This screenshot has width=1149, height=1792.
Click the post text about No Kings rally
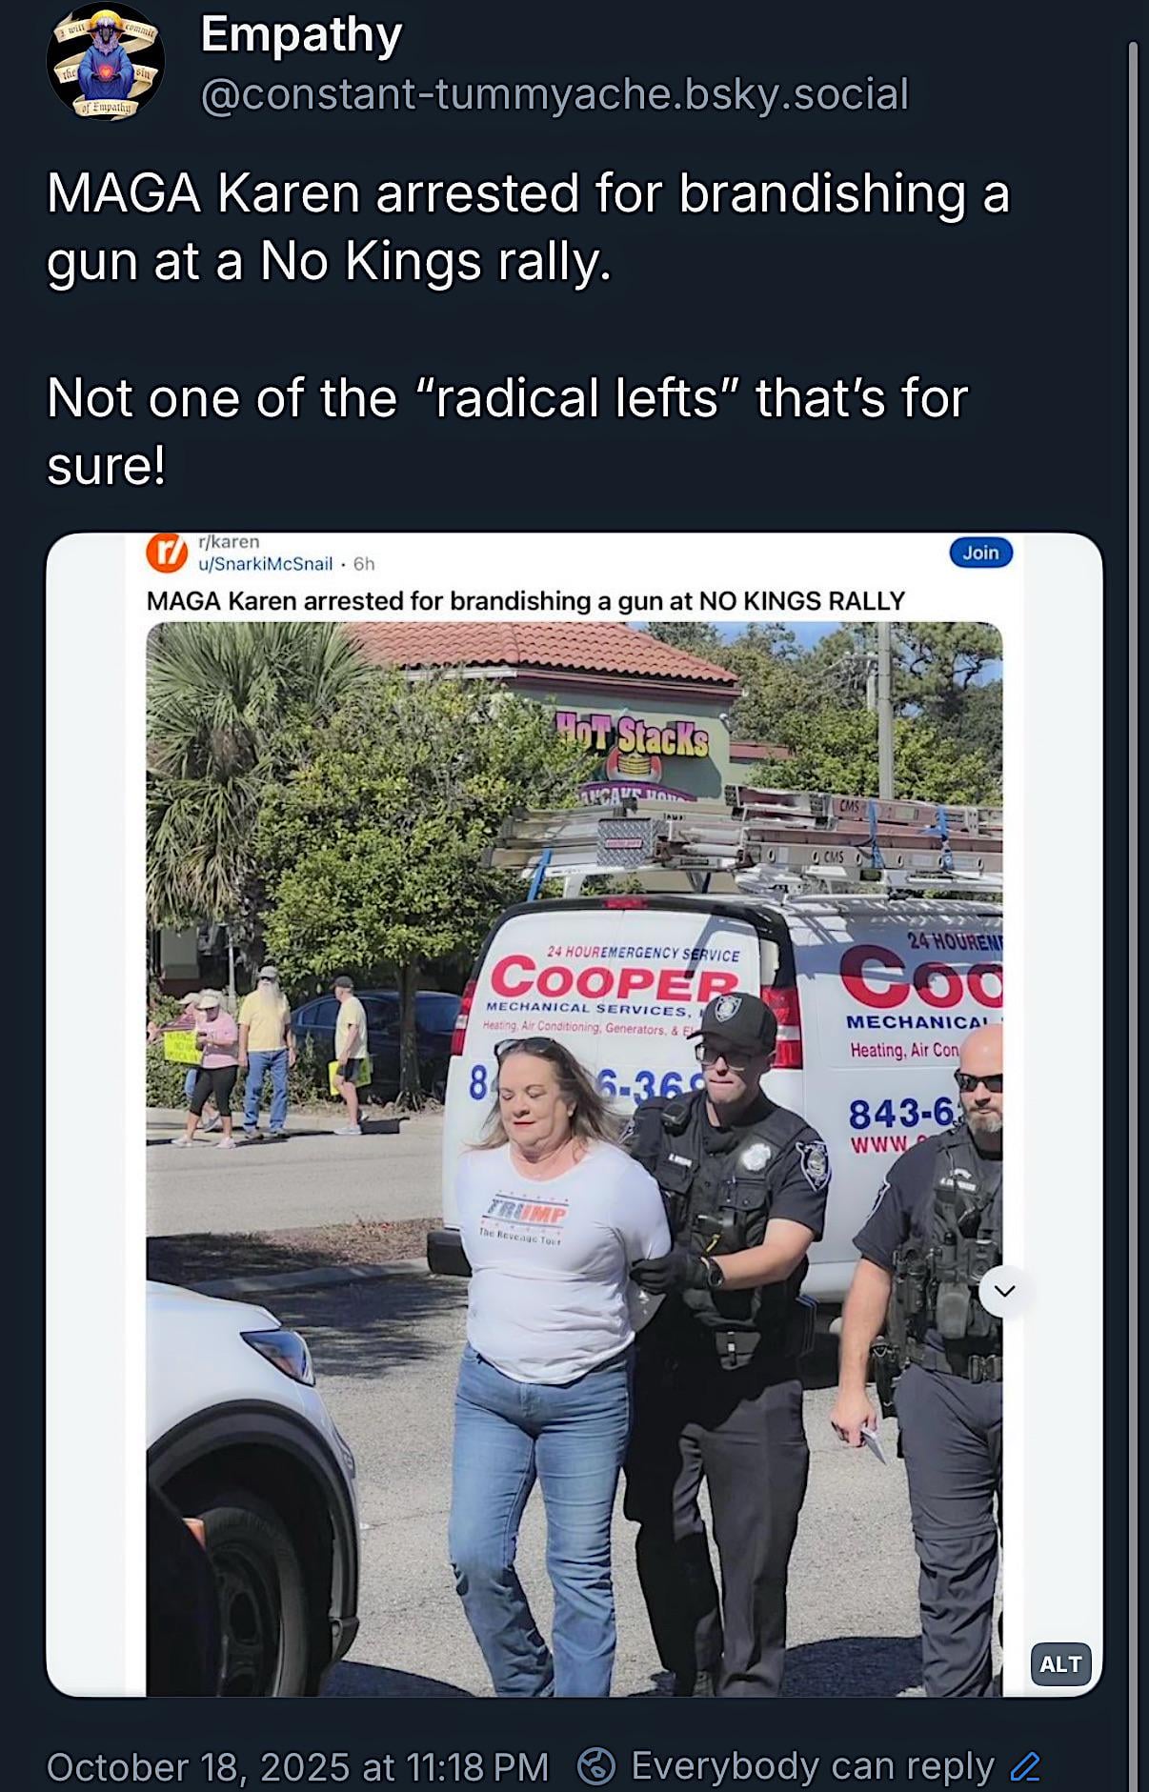click(528, 227)
